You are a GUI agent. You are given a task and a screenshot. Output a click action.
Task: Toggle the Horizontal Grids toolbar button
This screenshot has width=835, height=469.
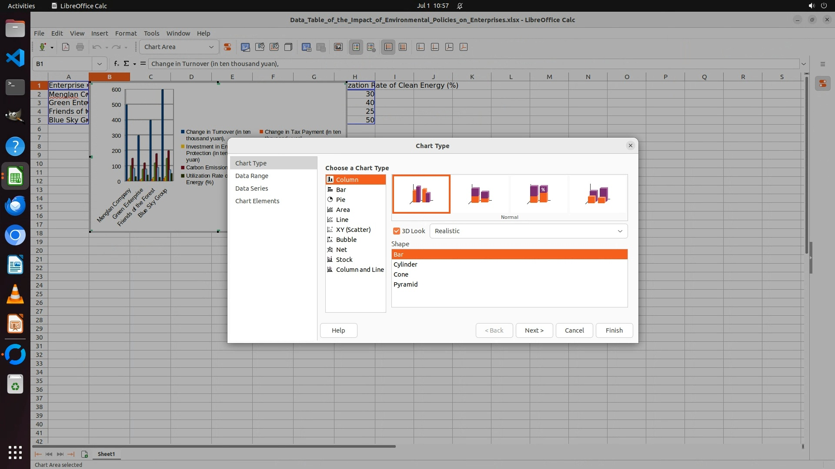tap(388, 47)
